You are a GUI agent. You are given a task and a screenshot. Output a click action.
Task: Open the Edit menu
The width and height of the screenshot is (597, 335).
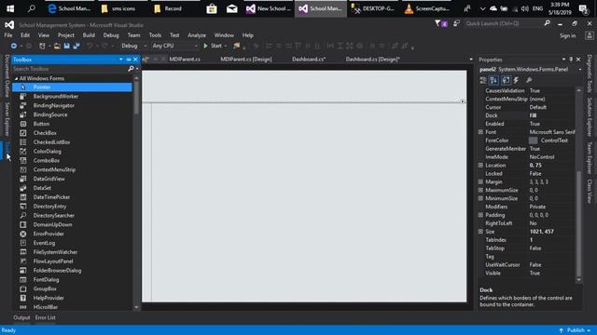pos(25,35)
